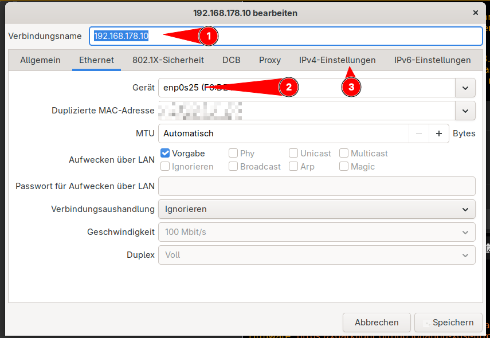Enable the Phy wake-on-LAN checkbox
Image resolution: width=490 pixels, height=338 pixels.
233,153
